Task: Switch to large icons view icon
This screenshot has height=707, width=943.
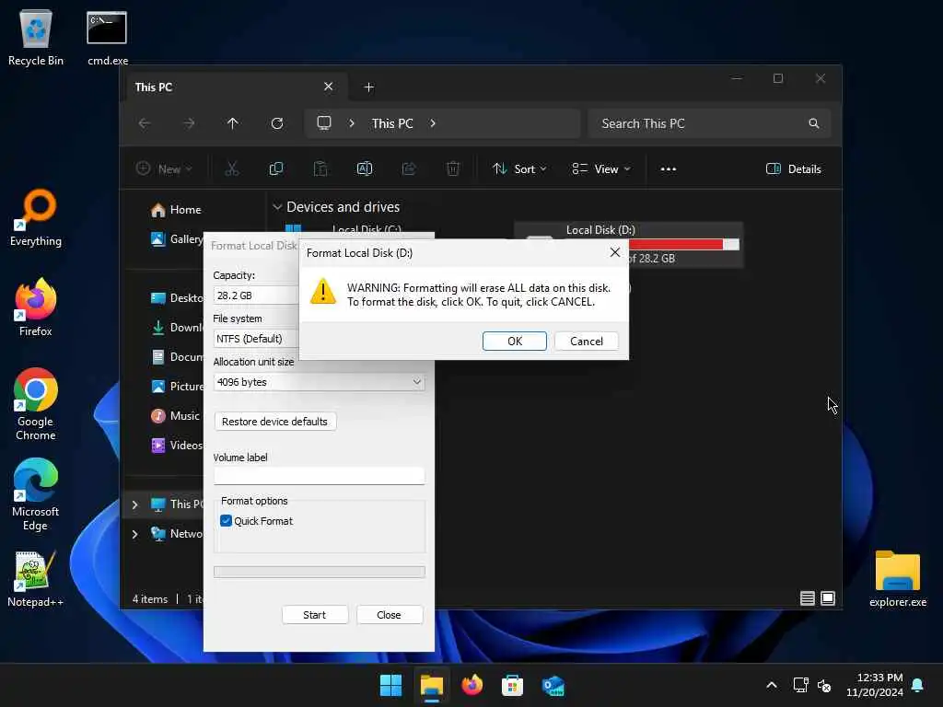Action: [x=828, y=598]
